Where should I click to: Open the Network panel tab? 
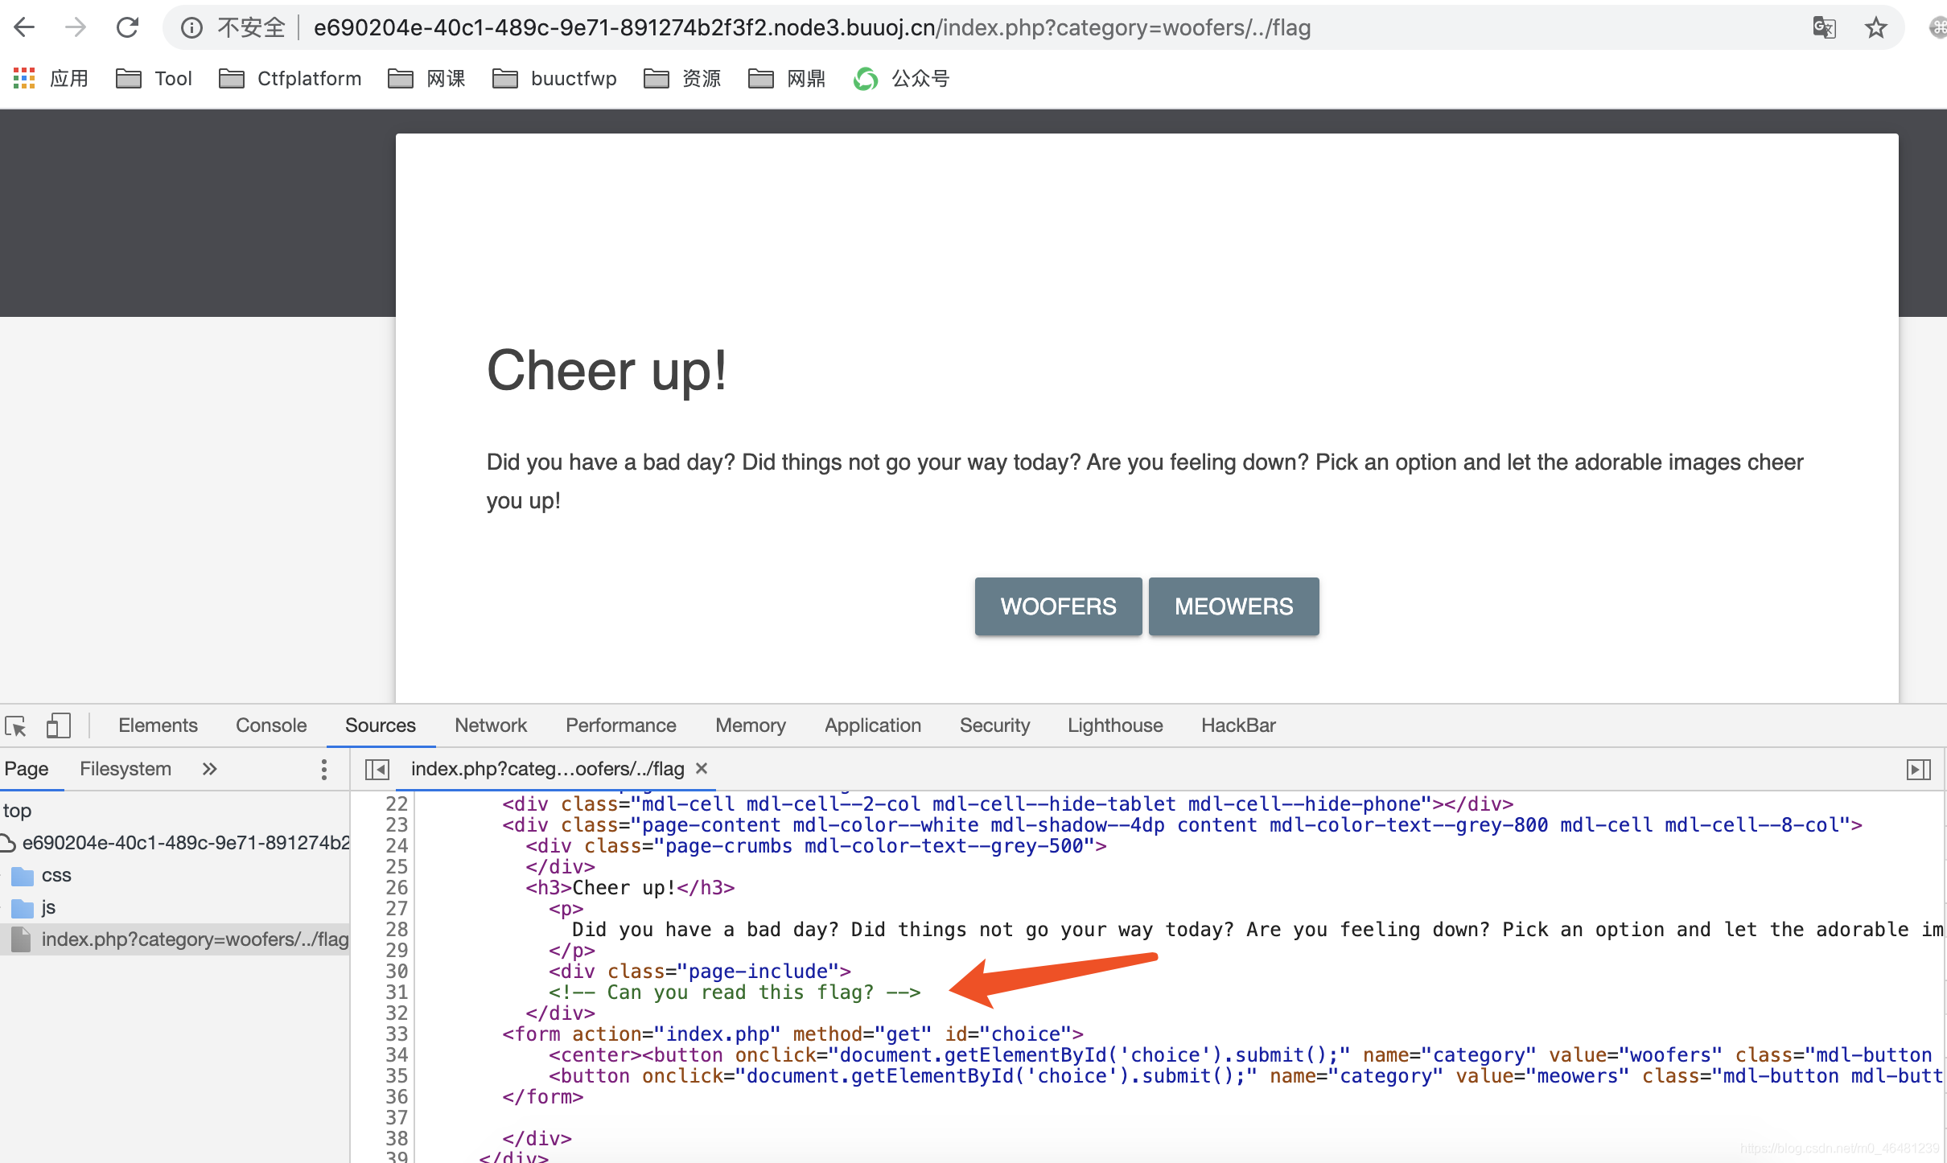490,725
